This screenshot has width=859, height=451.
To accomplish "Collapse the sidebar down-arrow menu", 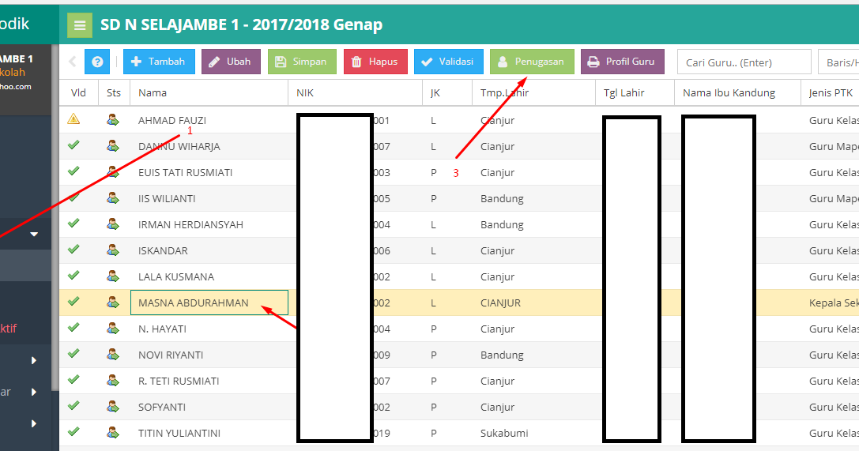I will 34,235.
